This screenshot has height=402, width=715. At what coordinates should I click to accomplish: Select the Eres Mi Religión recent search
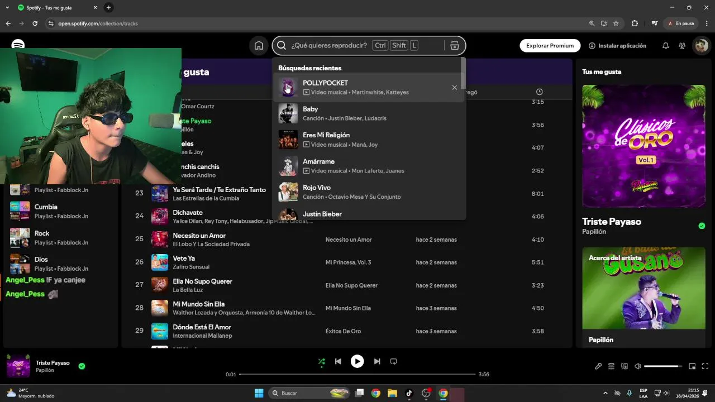pos(369,140)
